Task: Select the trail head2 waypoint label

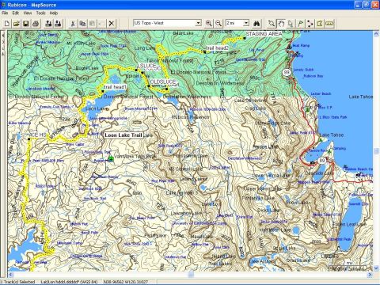Action: point(217,48)
